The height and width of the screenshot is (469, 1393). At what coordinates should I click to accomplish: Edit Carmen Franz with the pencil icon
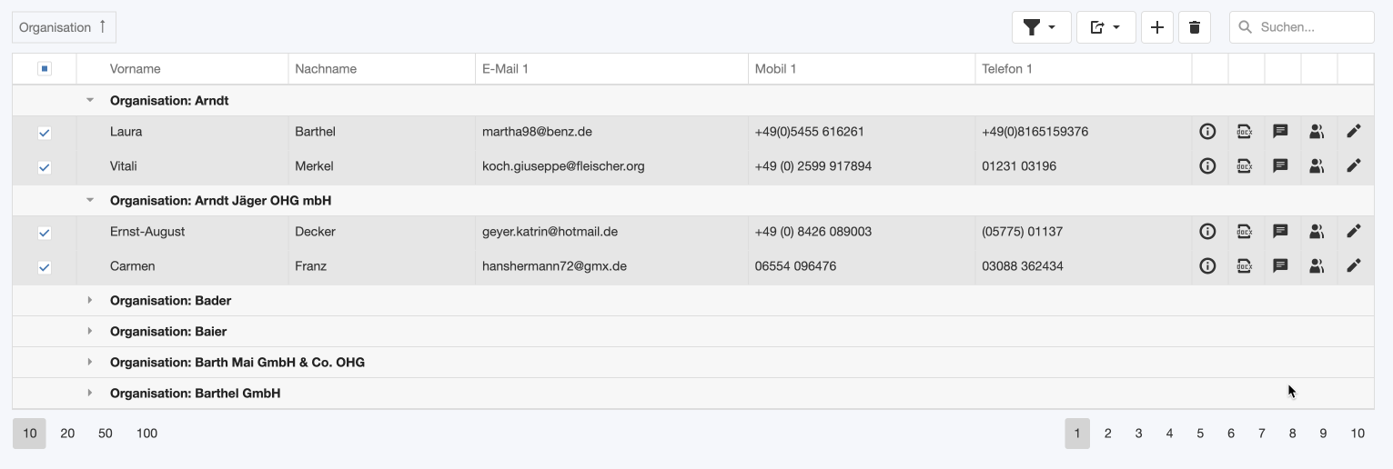[x=1353, y=266]
